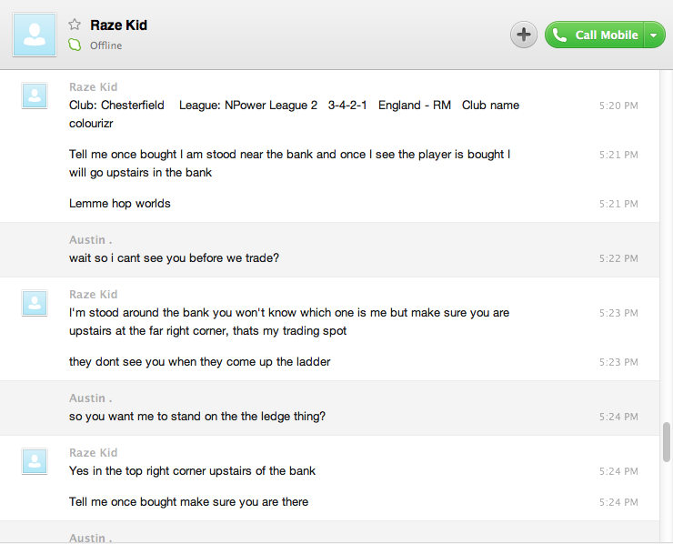Click the plus add button

524,35
